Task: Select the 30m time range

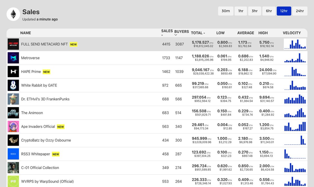Action: [226, 11]
